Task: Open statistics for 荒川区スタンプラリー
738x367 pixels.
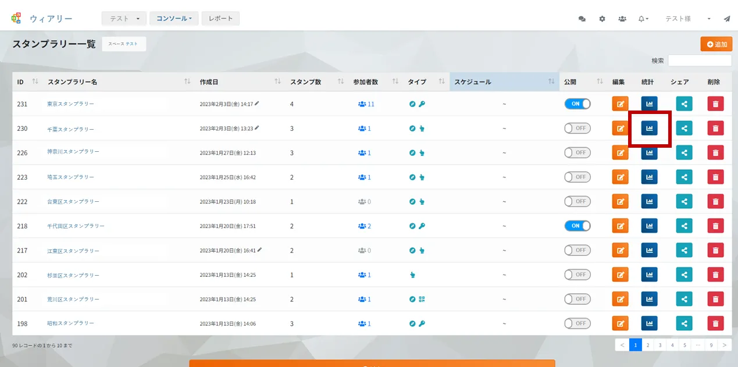Action: point(650,300)
